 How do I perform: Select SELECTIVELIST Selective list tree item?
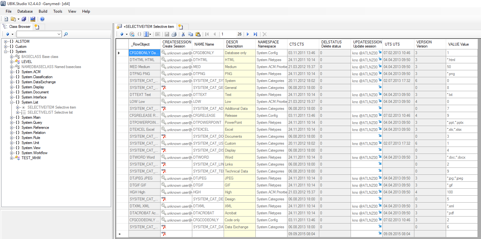pos(50,112)
